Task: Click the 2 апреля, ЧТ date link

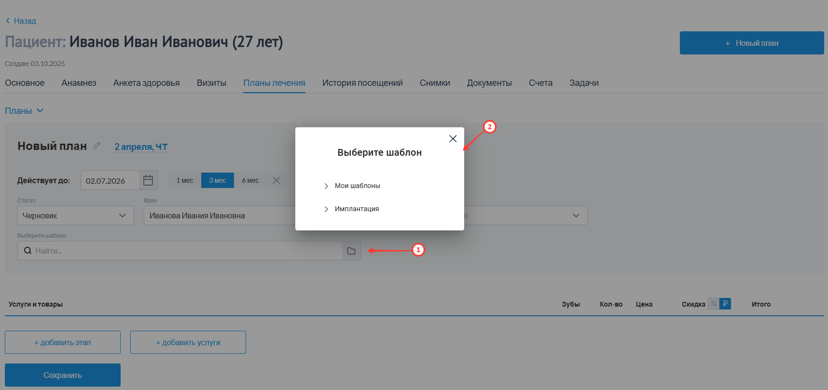Action: (141, 147)
